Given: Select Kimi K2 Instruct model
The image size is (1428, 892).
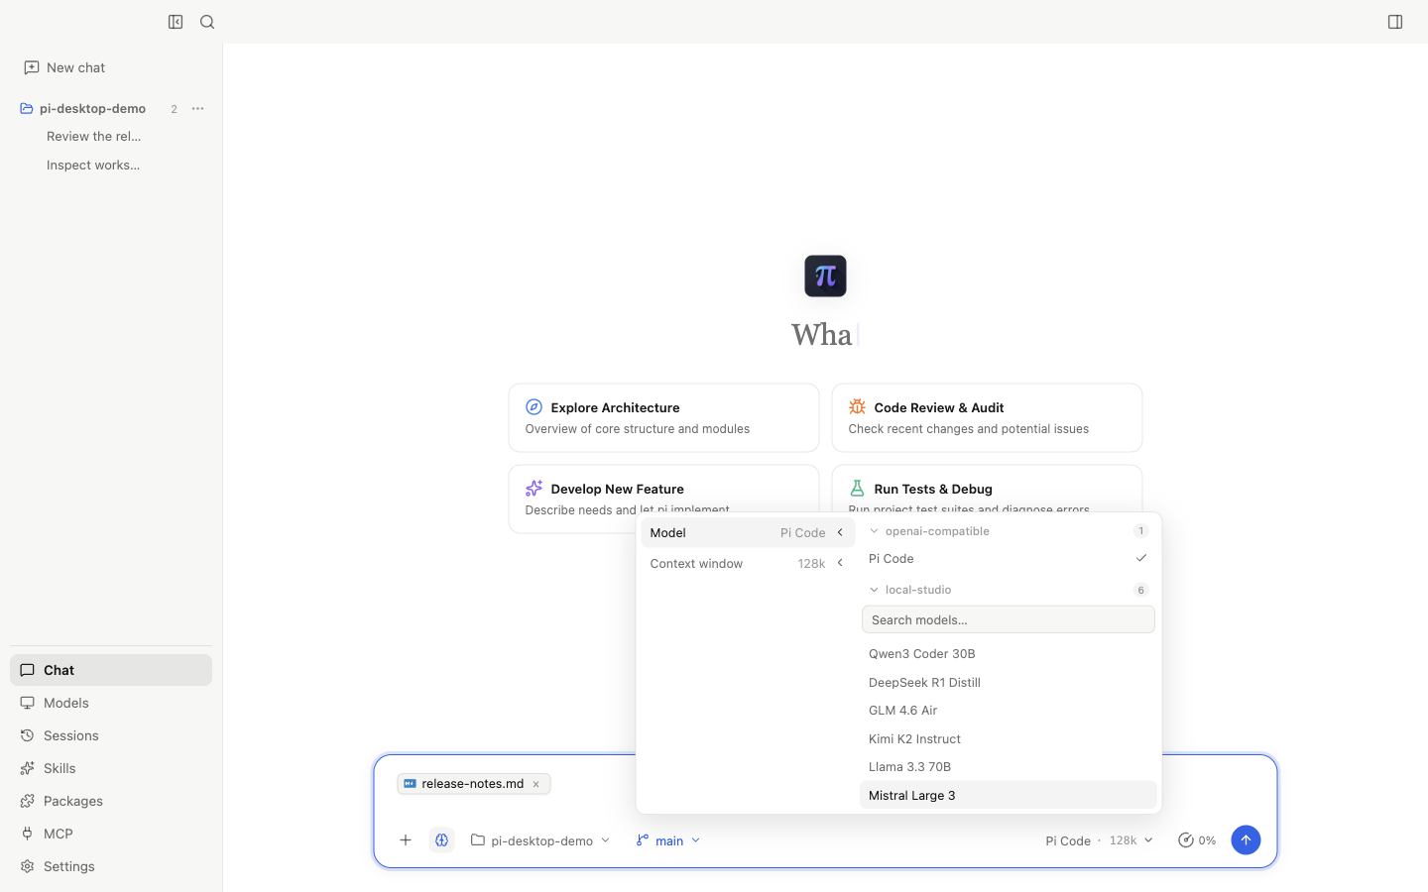Looking at the screenshot, I should click(1009, 739).
